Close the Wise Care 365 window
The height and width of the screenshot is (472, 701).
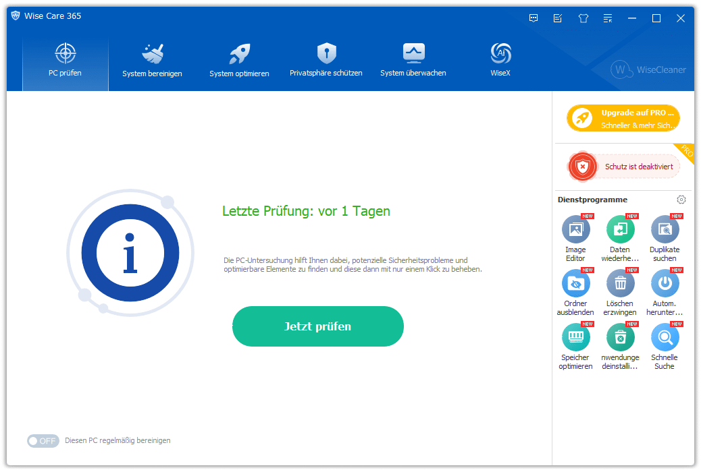tap(681, 18)
